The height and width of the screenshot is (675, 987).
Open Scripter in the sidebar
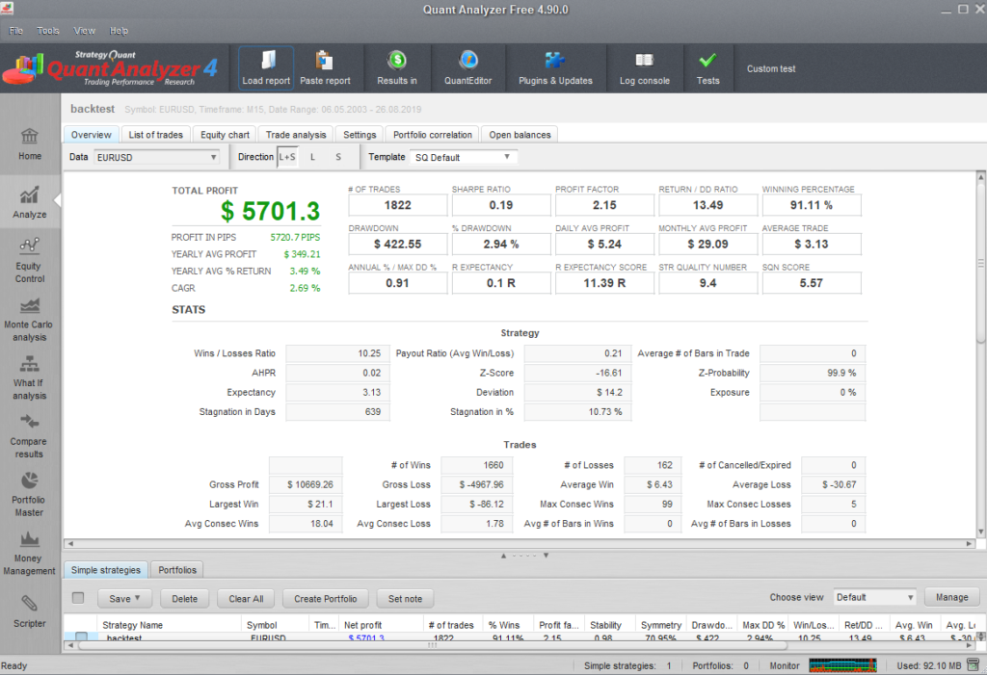tap(30, 611)
